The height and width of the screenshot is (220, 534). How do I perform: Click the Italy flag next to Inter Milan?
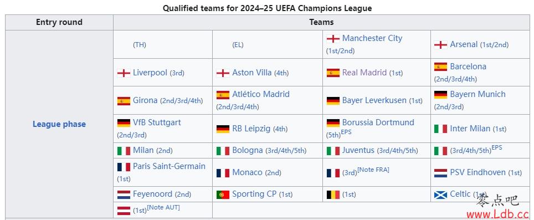[440, 129]
